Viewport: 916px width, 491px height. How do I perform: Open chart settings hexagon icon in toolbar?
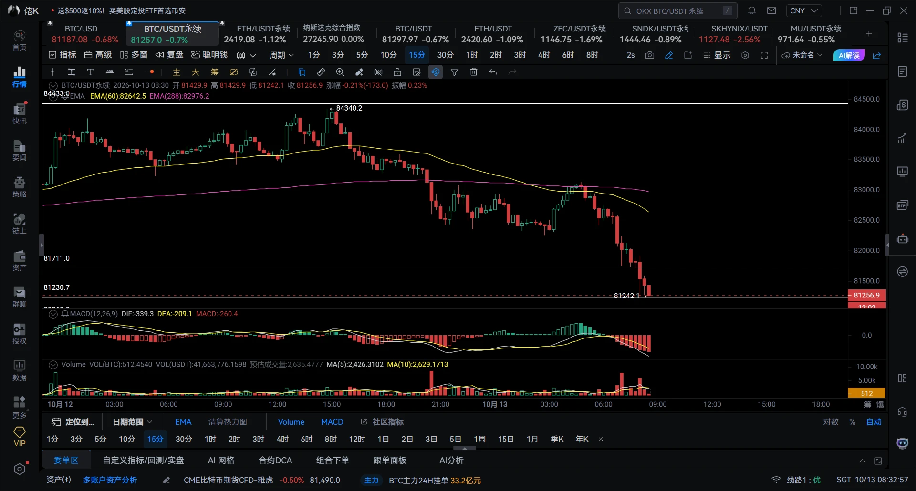pos(745,55)
